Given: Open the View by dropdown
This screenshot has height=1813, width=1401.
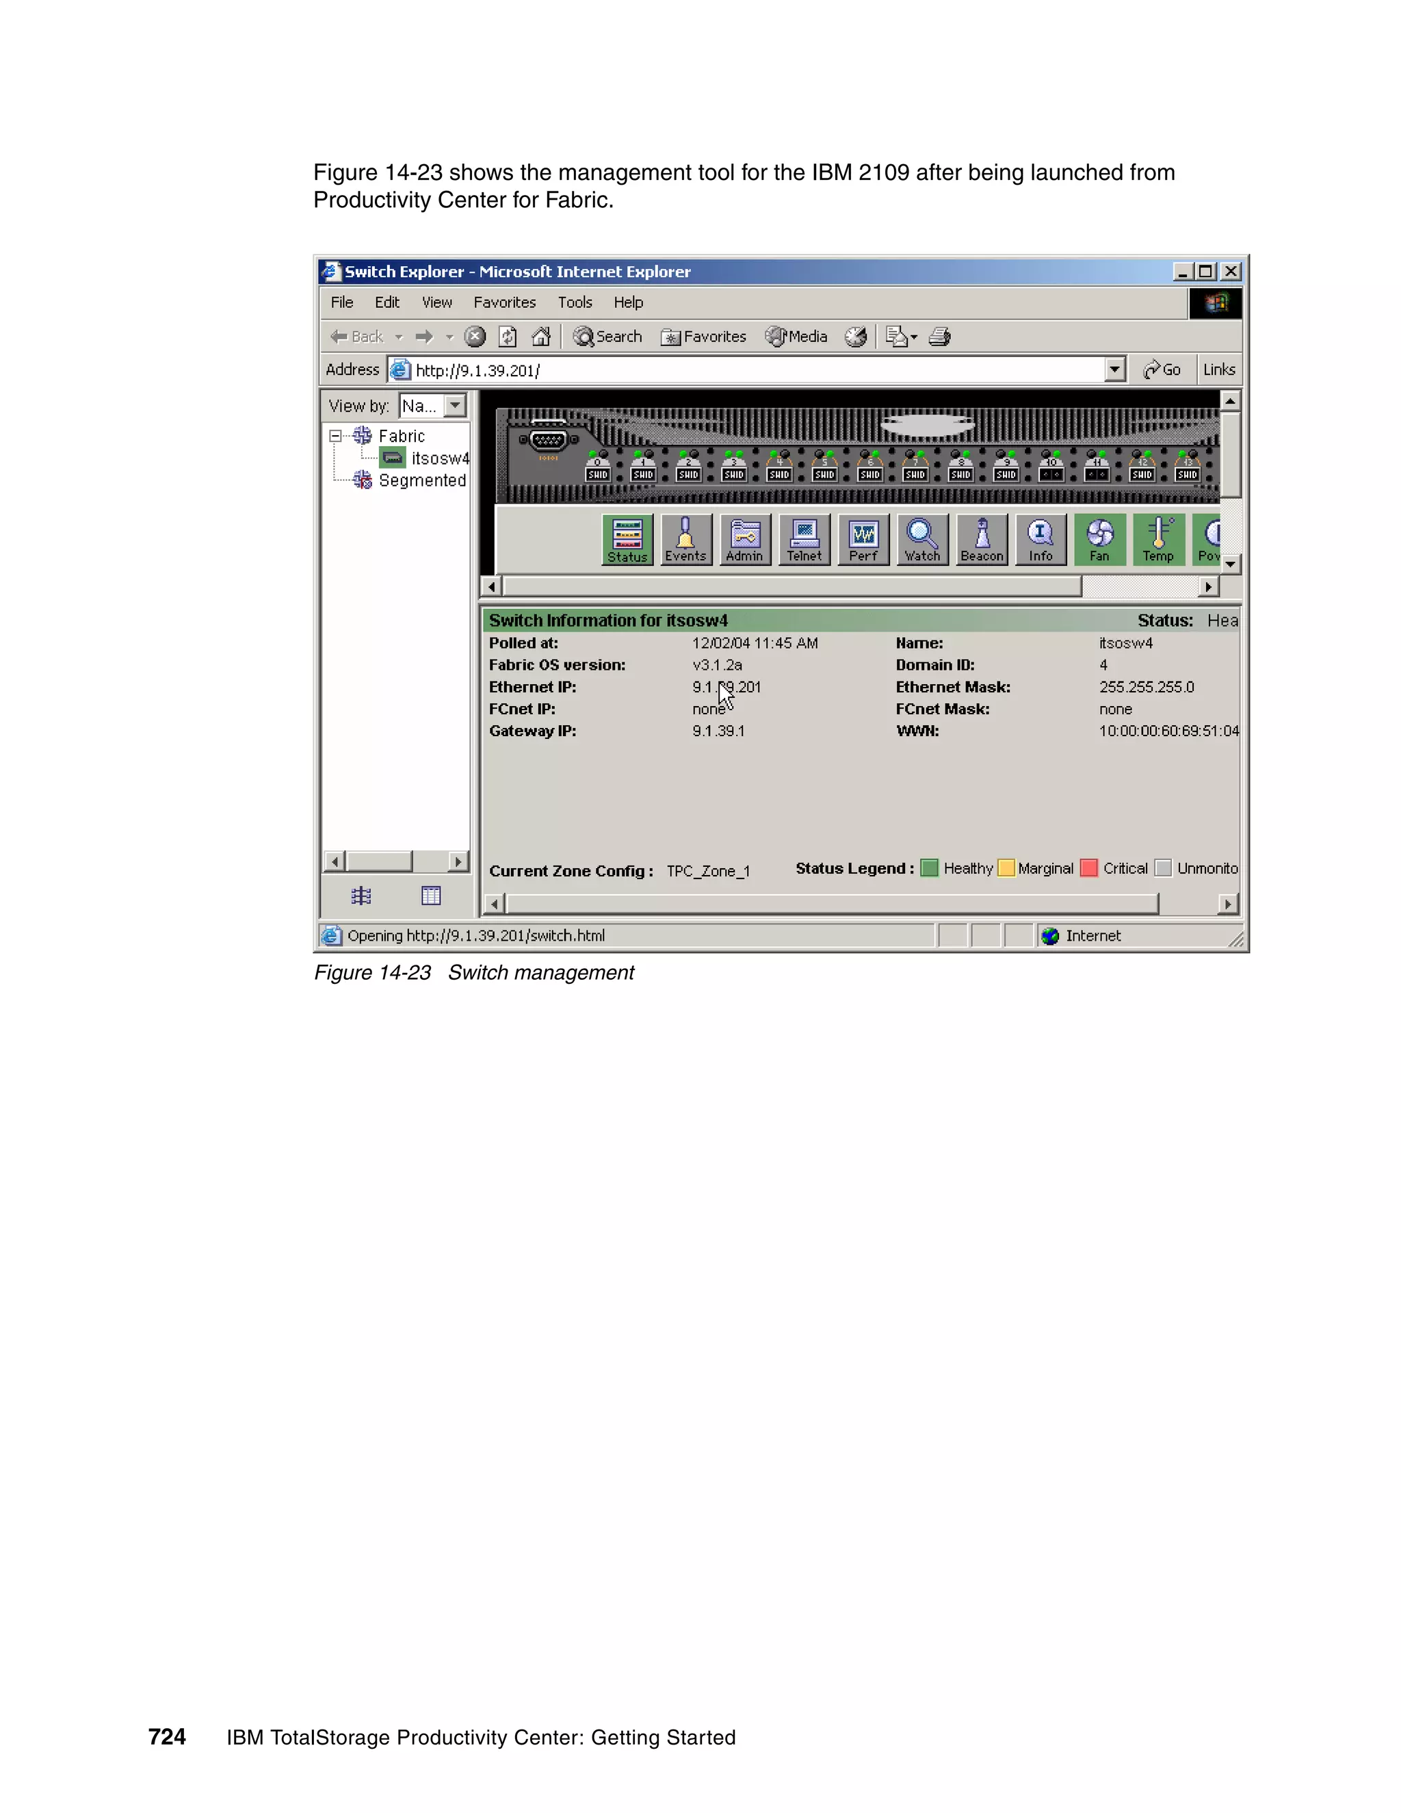Looking at the screenshot, I should click(x=456, y=405).
